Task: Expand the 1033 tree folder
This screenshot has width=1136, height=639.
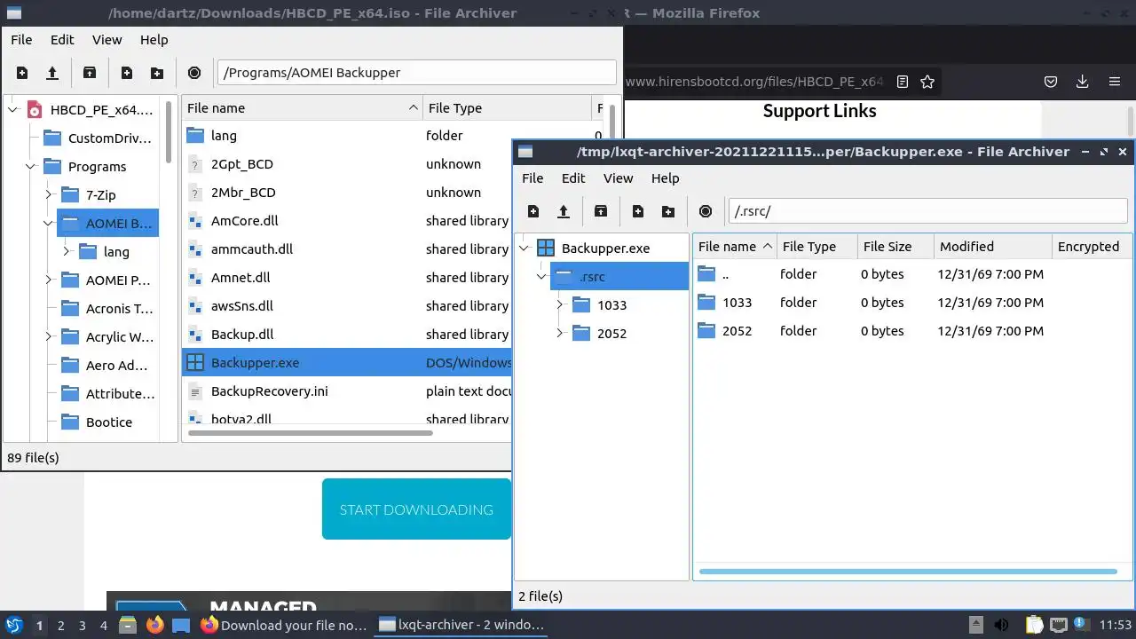Action: coord(560,305)
